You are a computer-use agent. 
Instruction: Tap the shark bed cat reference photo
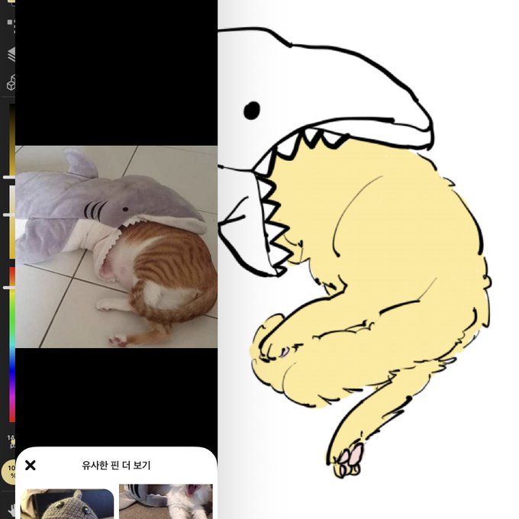(x=116, y=247)
